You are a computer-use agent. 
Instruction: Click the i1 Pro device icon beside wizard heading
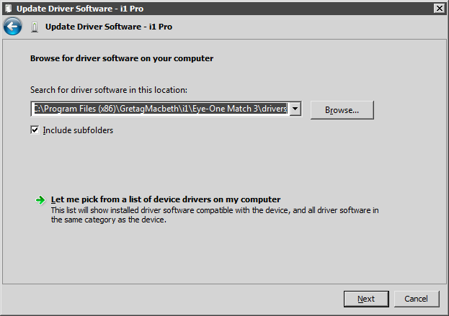coord(35,27)
